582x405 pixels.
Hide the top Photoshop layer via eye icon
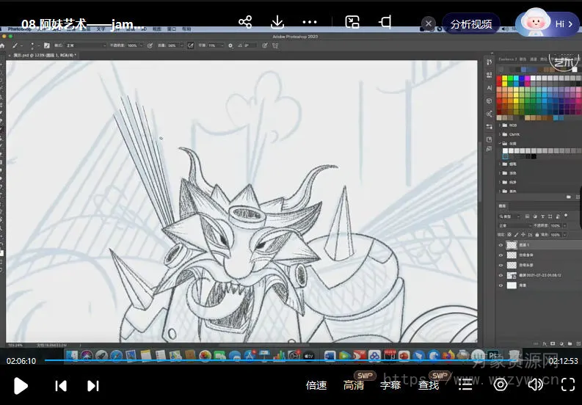[501, 245]
